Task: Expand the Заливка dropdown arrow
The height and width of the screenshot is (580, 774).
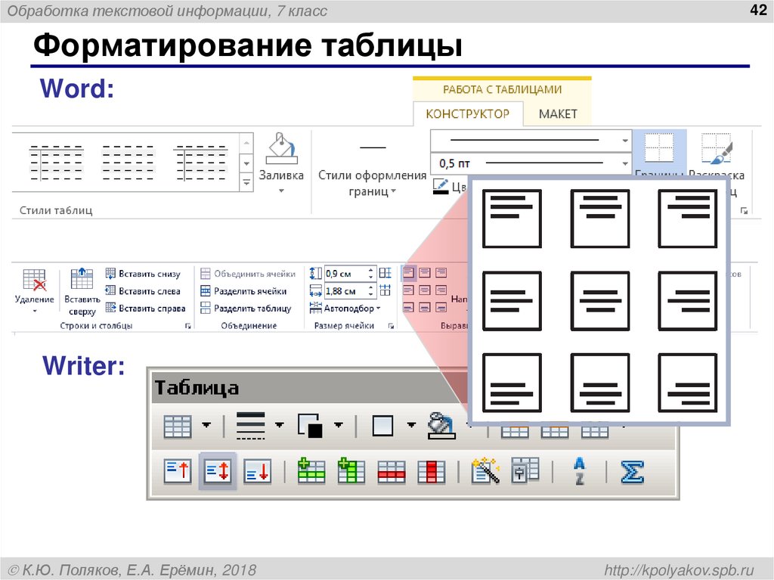Action: tap(281, 191)
